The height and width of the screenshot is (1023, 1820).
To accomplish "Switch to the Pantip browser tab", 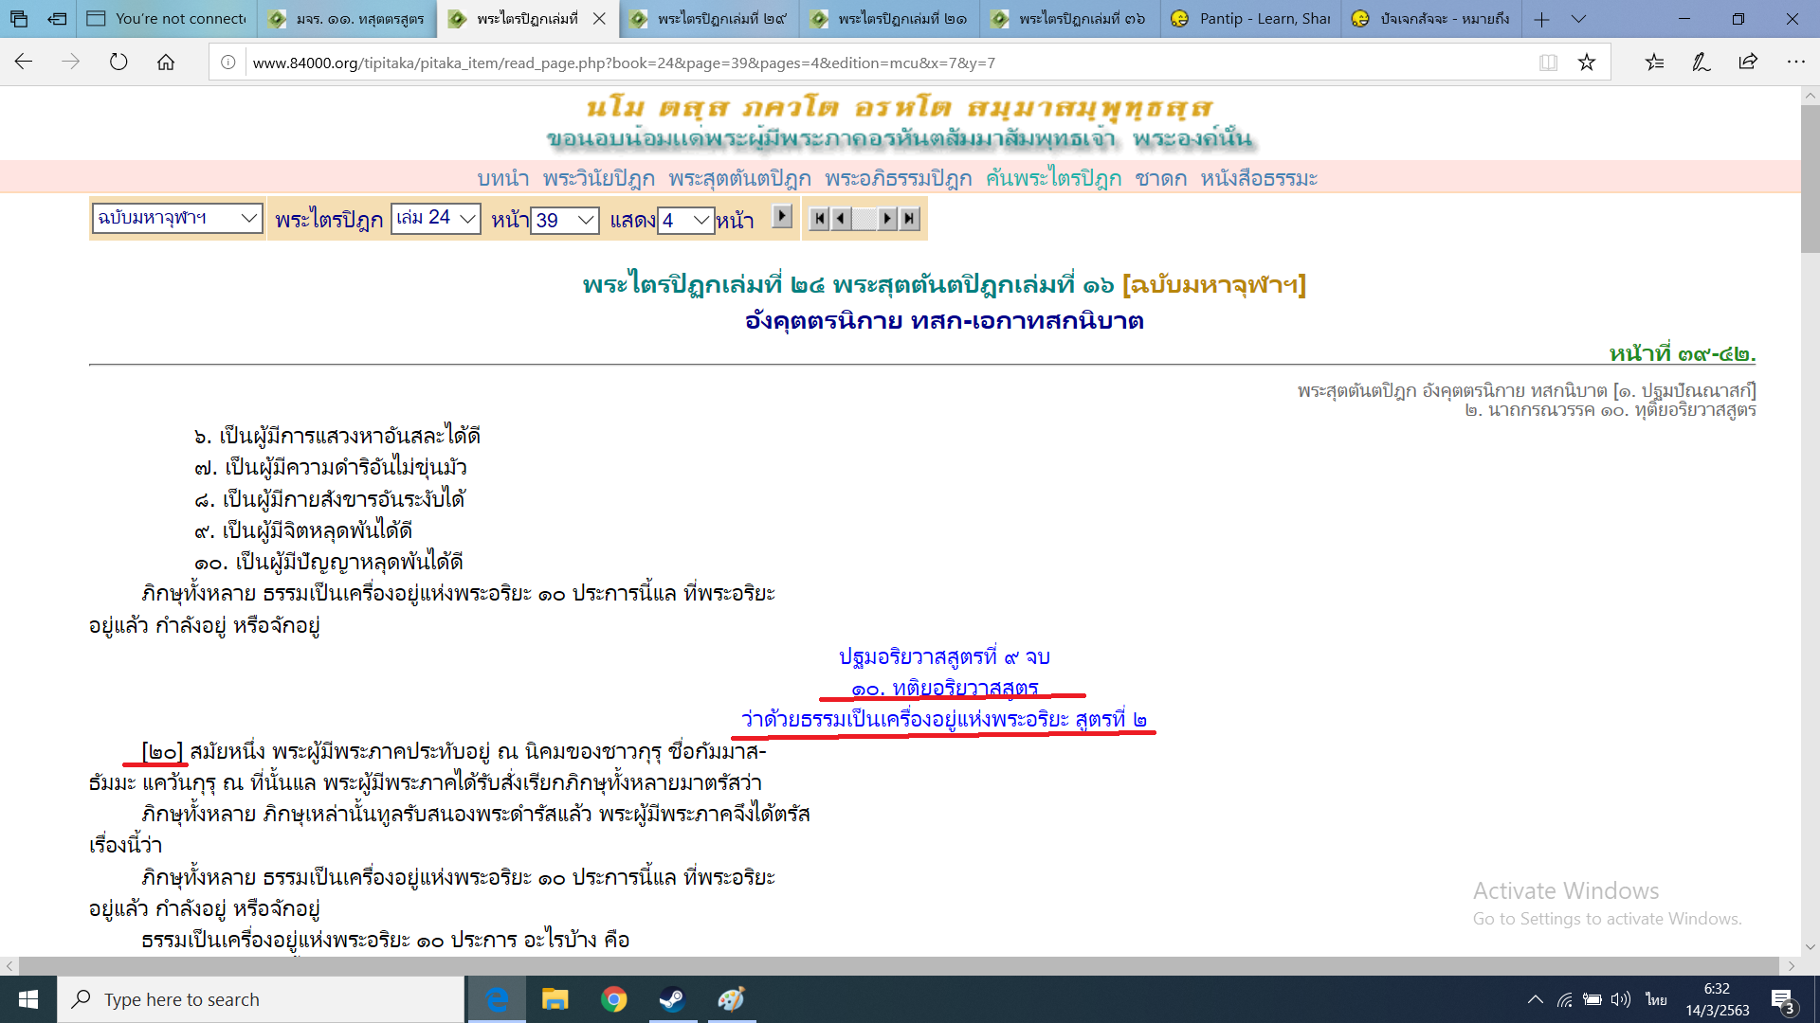I will point(1250,19).
